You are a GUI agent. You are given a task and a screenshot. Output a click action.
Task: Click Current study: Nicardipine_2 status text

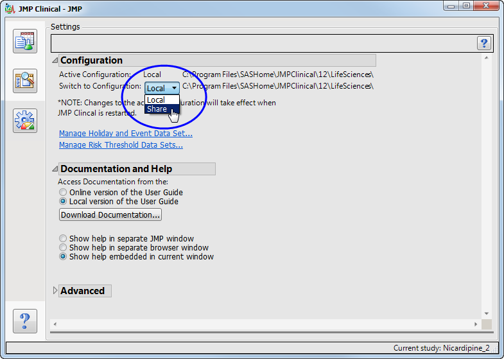pos(441,348)
